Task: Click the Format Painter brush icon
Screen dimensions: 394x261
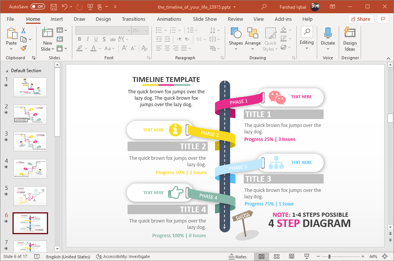Action: (x=23, y=48)
